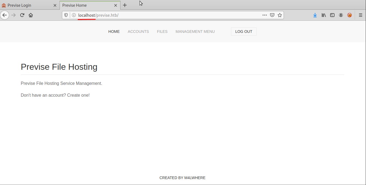Open MANAGEMENT MENU in navbar
The height and width of the screenshot is (185, 366).
[x=195, y=32]
